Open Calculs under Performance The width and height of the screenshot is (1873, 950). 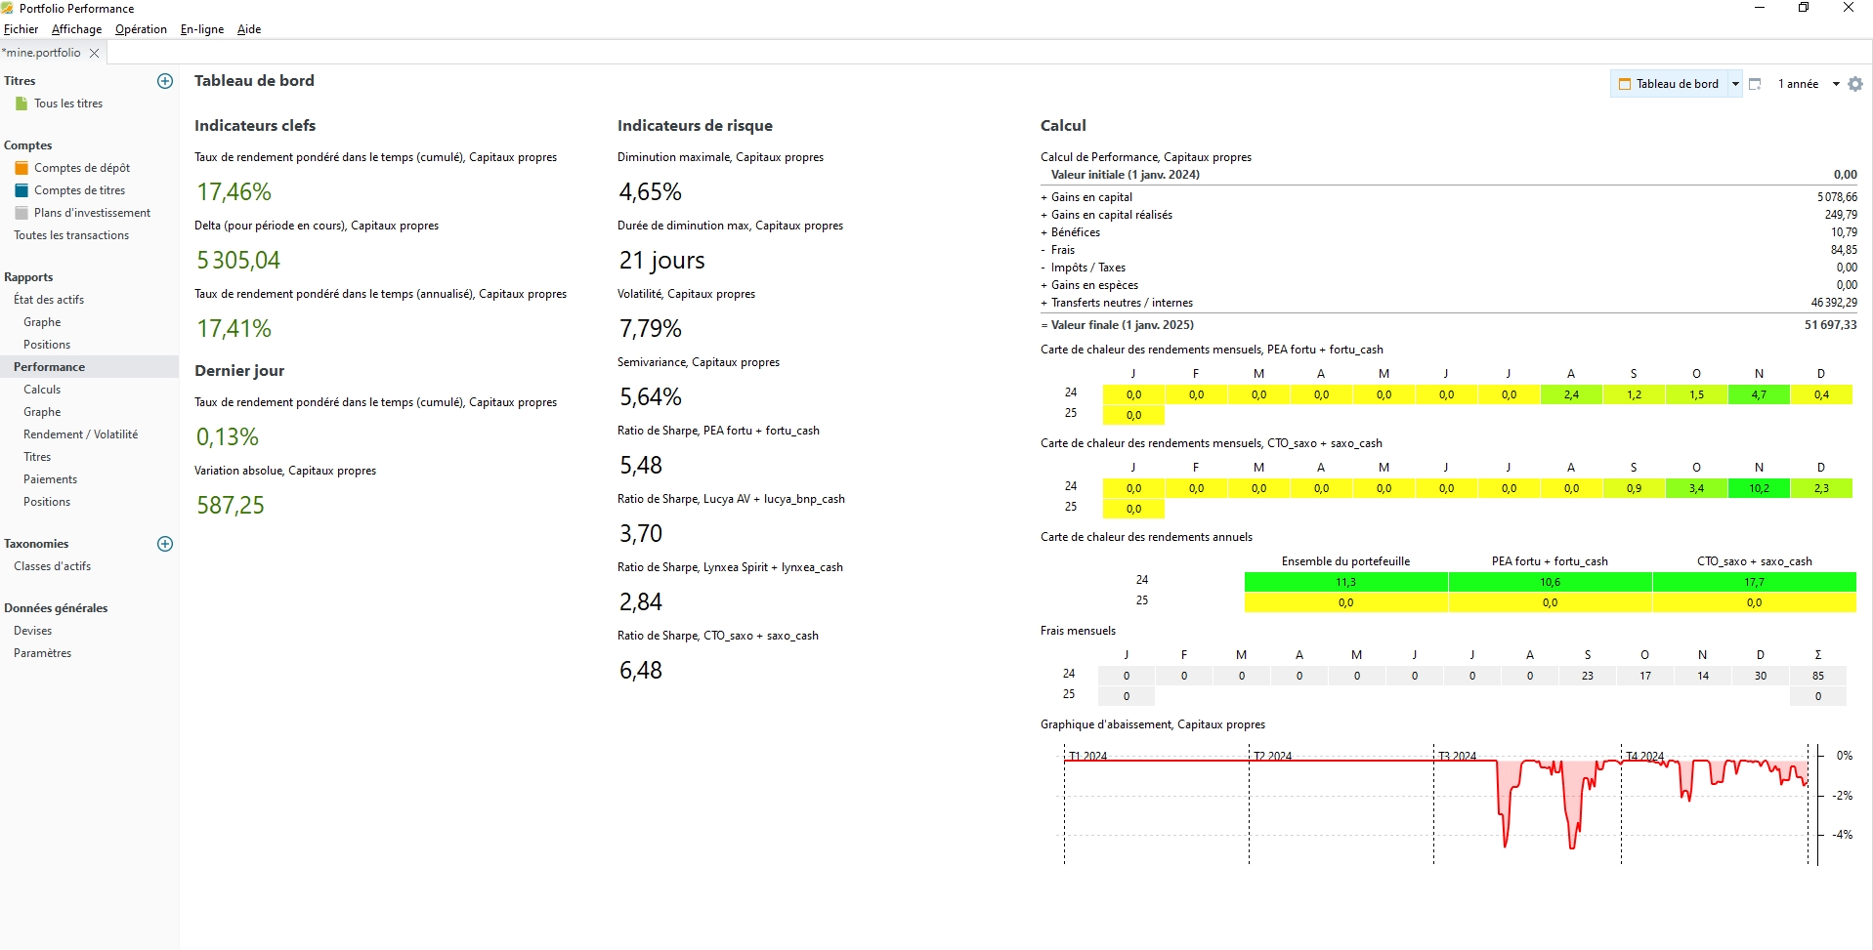pyautogui.click(x=42, y=390)
